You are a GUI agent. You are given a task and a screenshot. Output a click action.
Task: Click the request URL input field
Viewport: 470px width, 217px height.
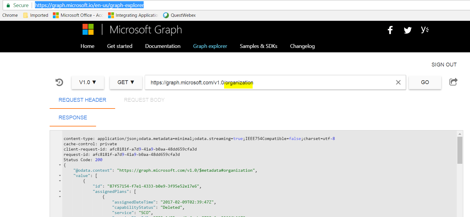pyautogui.click(x=275, y=82)
